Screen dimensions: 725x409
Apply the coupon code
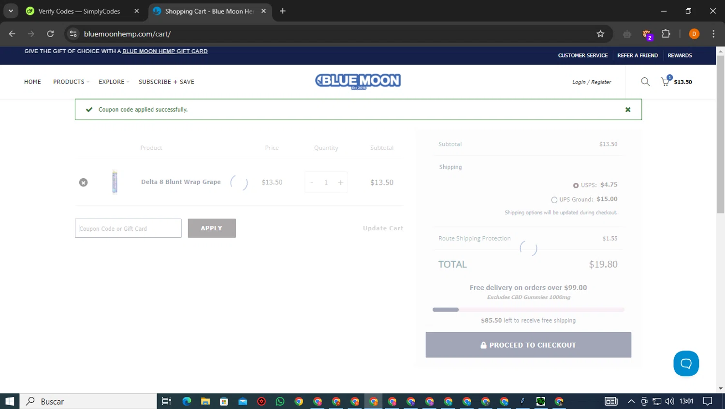212,228
